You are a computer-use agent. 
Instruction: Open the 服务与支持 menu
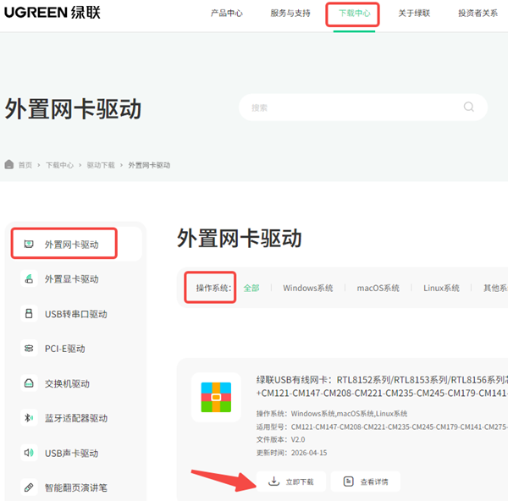[290, 14]
